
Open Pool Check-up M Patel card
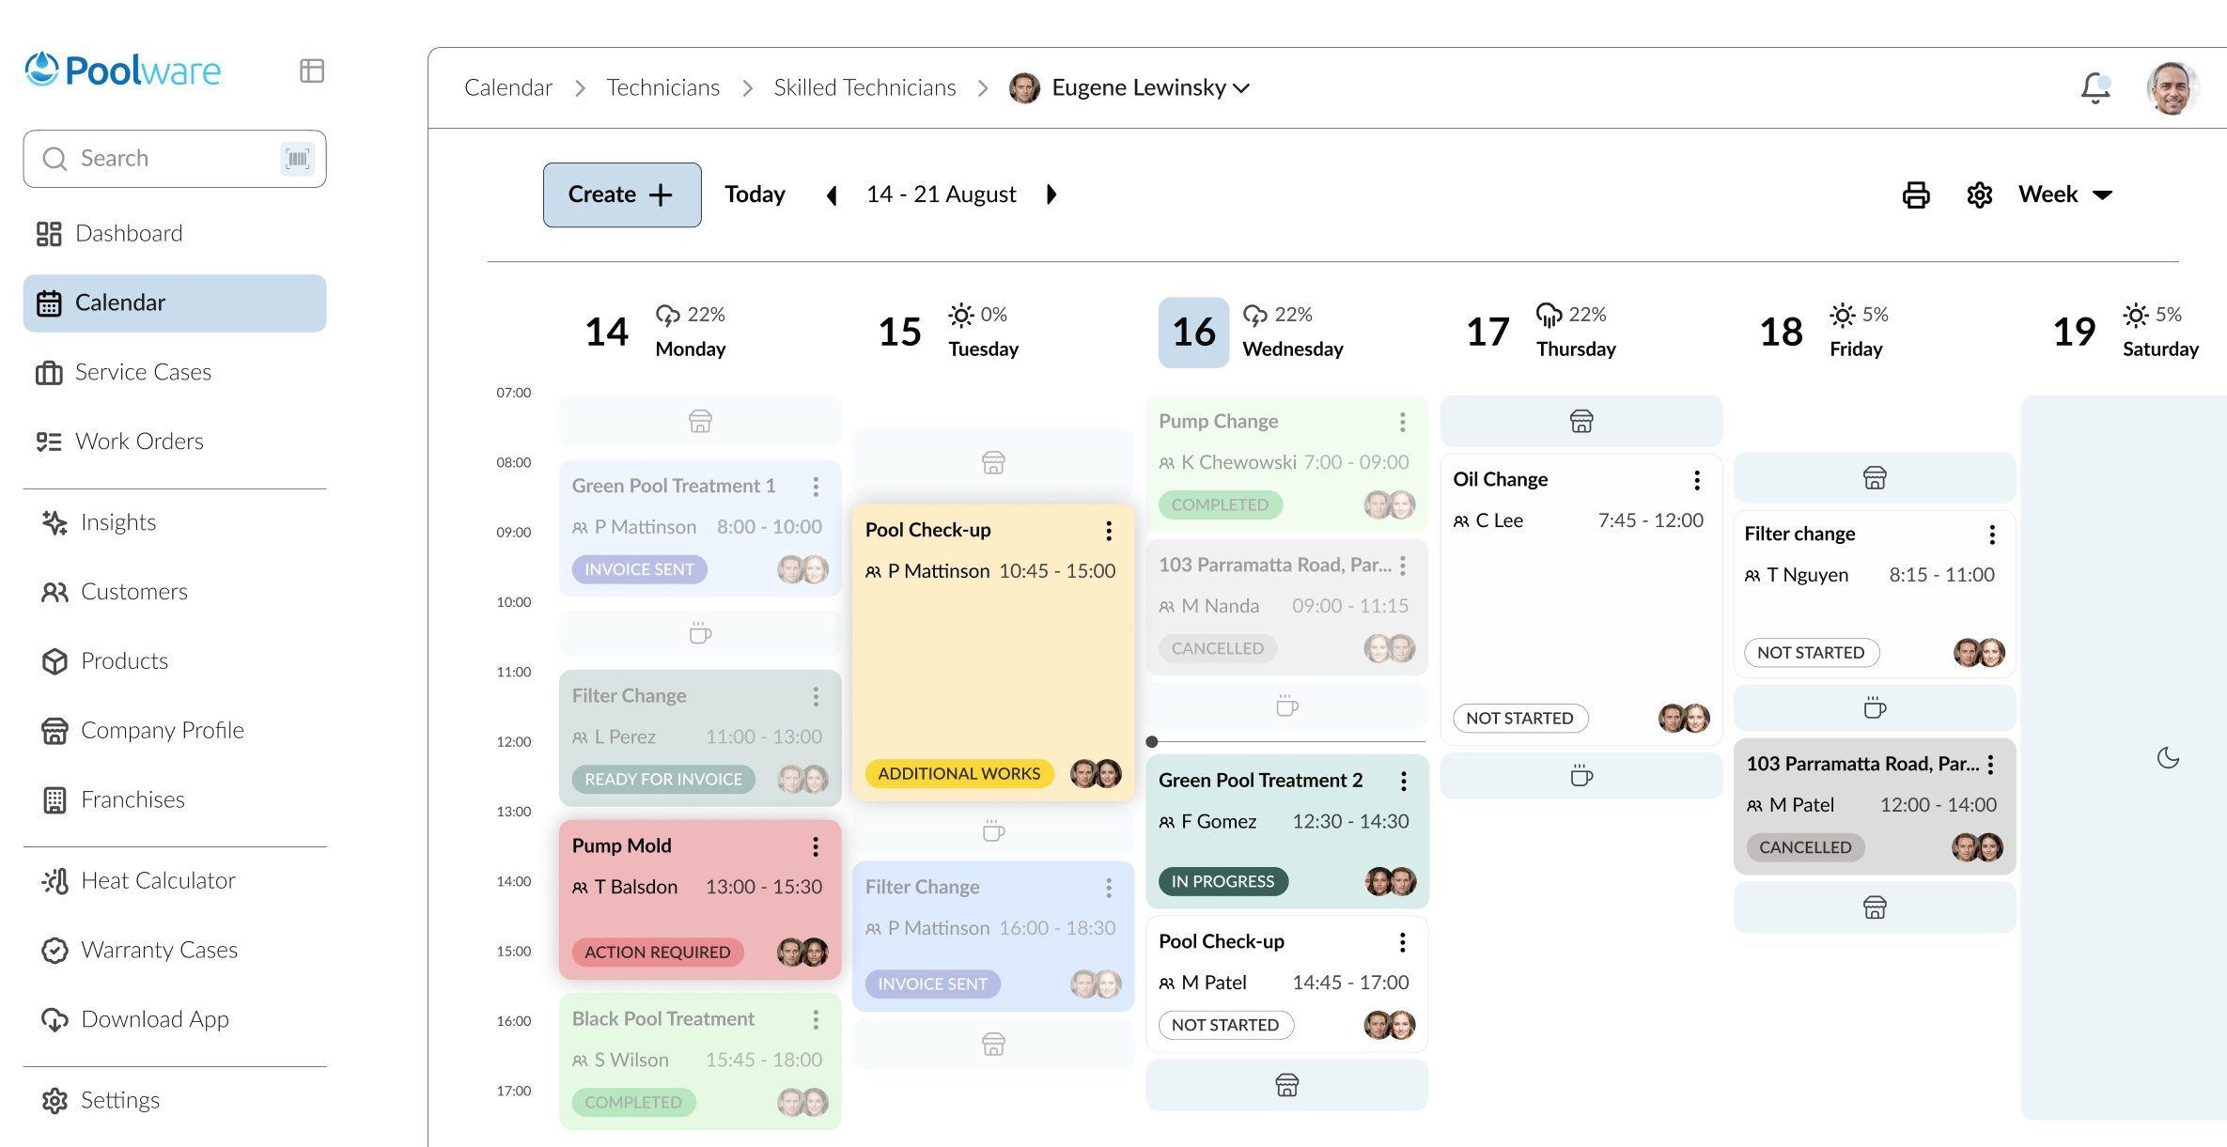[x=1286, y=984]
